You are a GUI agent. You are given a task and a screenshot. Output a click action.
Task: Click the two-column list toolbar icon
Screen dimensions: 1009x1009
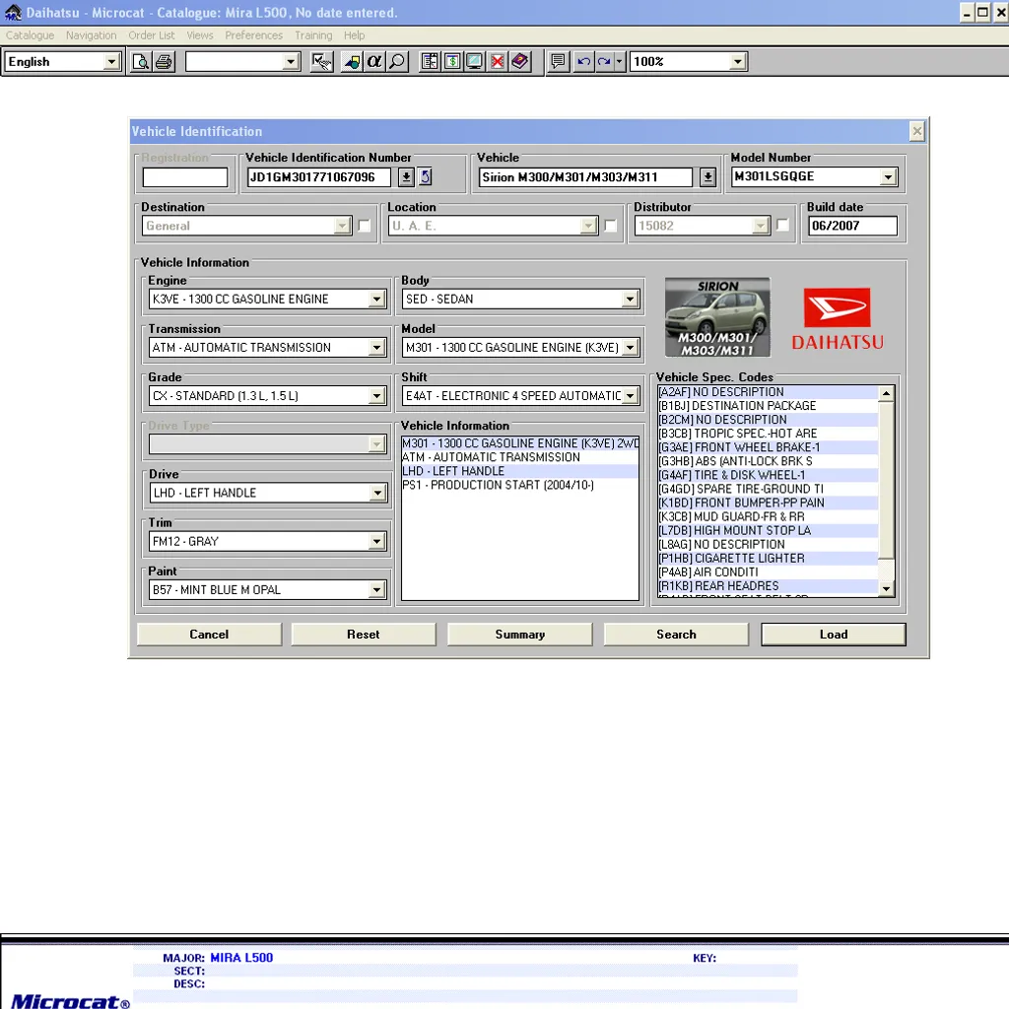tap(430, 62)
